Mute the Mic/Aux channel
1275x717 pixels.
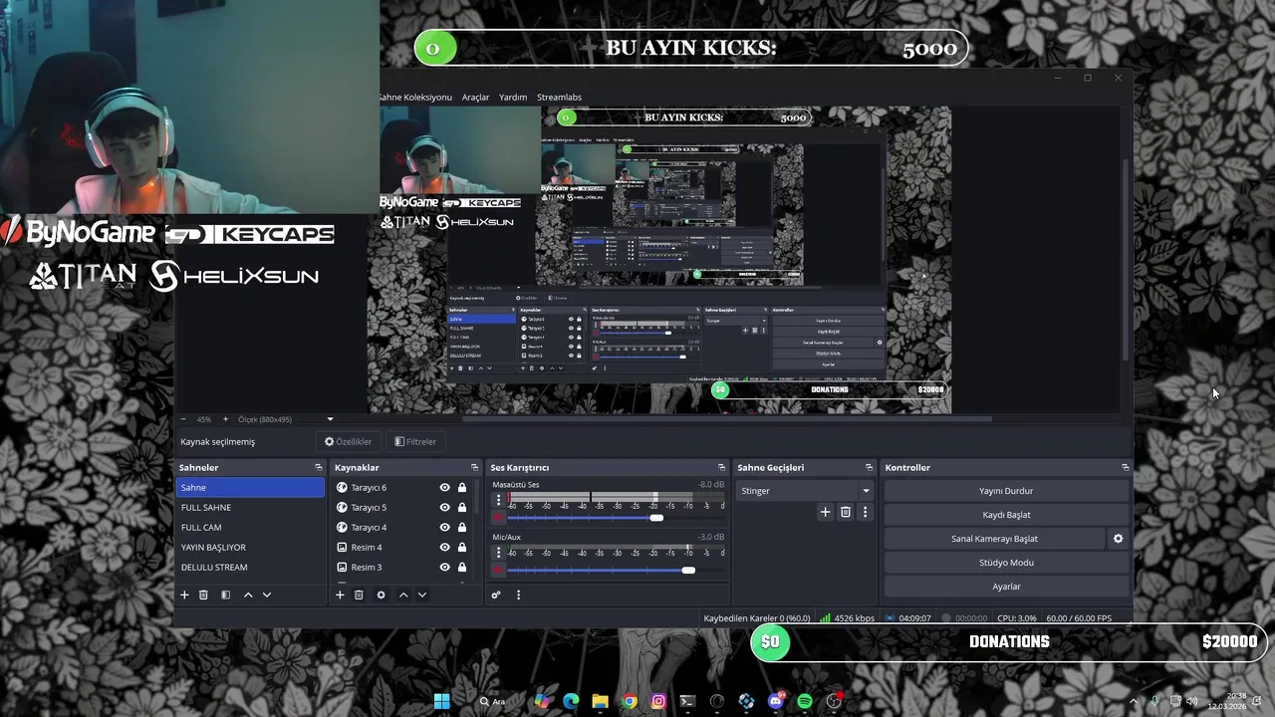click(x=499, y=570)
